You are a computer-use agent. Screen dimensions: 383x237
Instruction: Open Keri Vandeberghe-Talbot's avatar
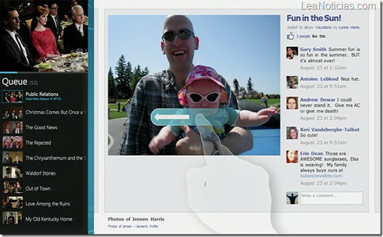(292, 133)
